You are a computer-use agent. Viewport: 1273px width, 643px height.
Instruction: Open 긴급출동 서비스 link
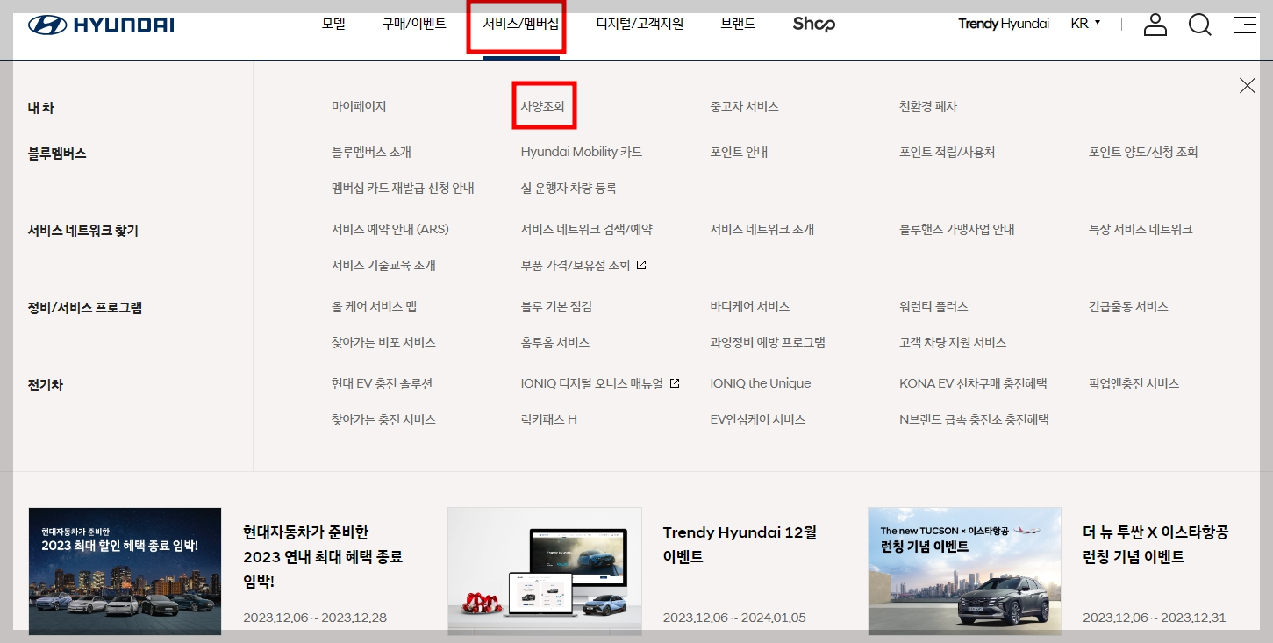coord(1128,306)
